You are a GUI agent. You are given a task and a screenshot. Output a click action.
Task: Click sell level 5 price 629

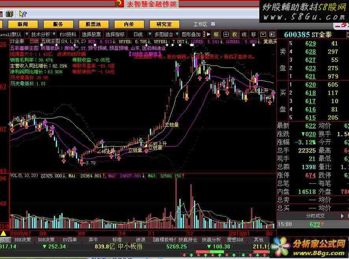[310, 44]
